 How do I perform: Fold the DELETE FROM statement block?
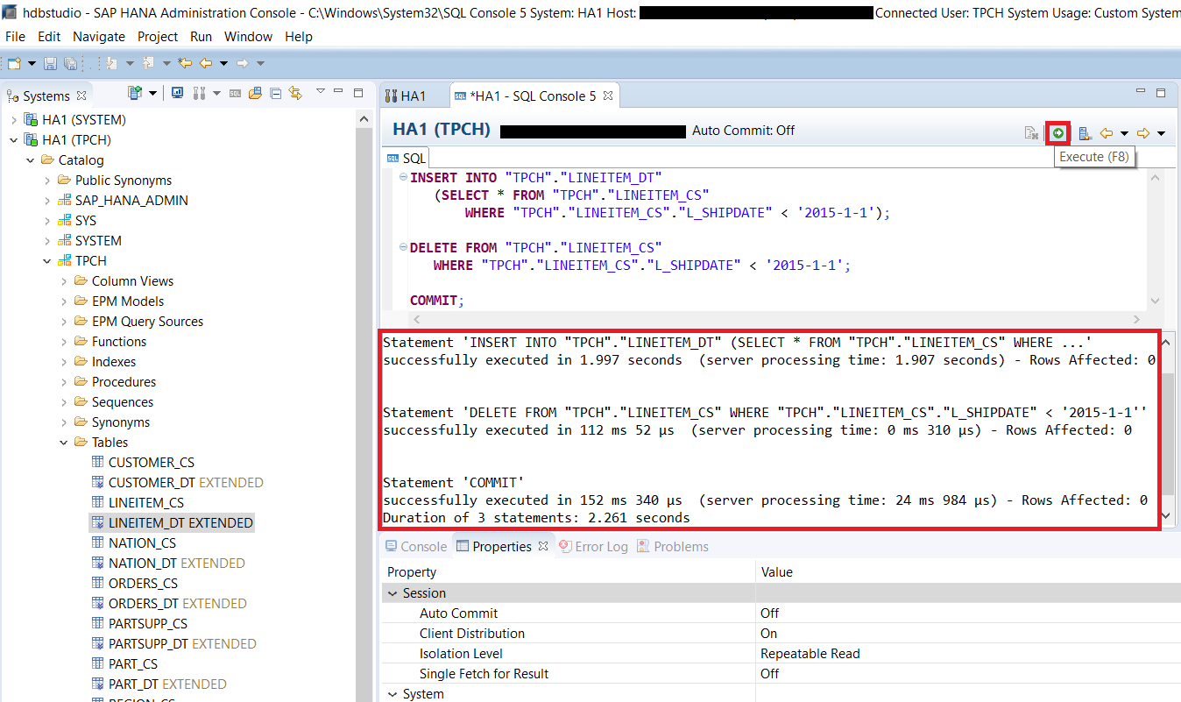[x=403, y=247]
